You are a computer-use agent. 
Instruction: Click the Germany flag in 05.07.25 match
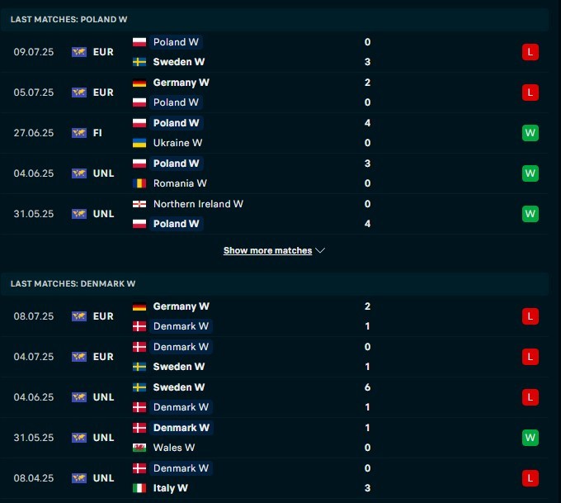(x=139, y=83)
